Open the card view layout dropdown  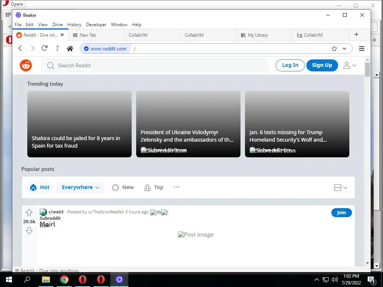click(340, 188)
